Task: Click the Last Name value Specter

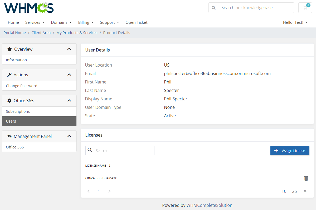Action: click(171, 90)
